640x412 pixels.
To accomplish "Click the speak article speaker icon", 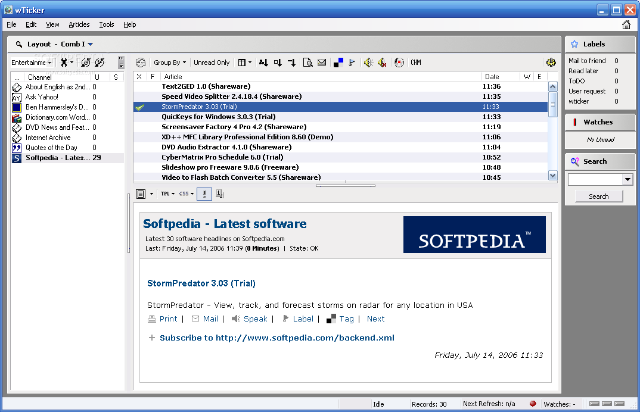I will pos(369,63).
